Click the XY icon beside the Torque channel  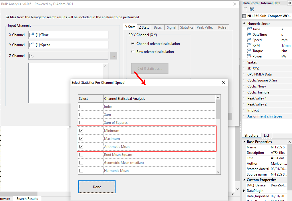pyautogui.click(x=249, y=51)
